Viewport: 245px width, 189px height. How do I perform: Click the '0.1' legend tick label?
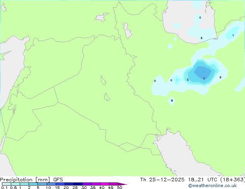click(x=4, y=187)
